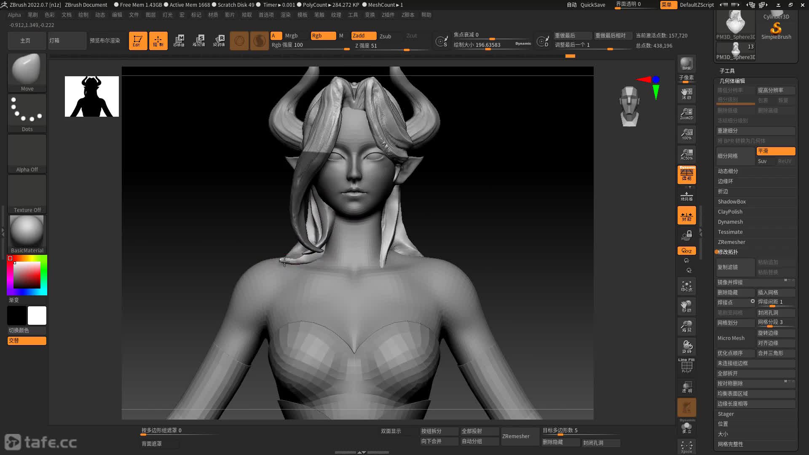Toggle XYZ rotation mode button
The height and width of the screenshot is (455, 809).
(x=686, y=251)
